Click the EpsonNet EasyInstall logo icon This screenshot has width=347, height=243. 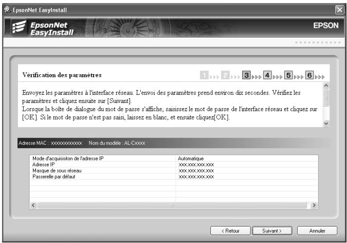(19, 27)
